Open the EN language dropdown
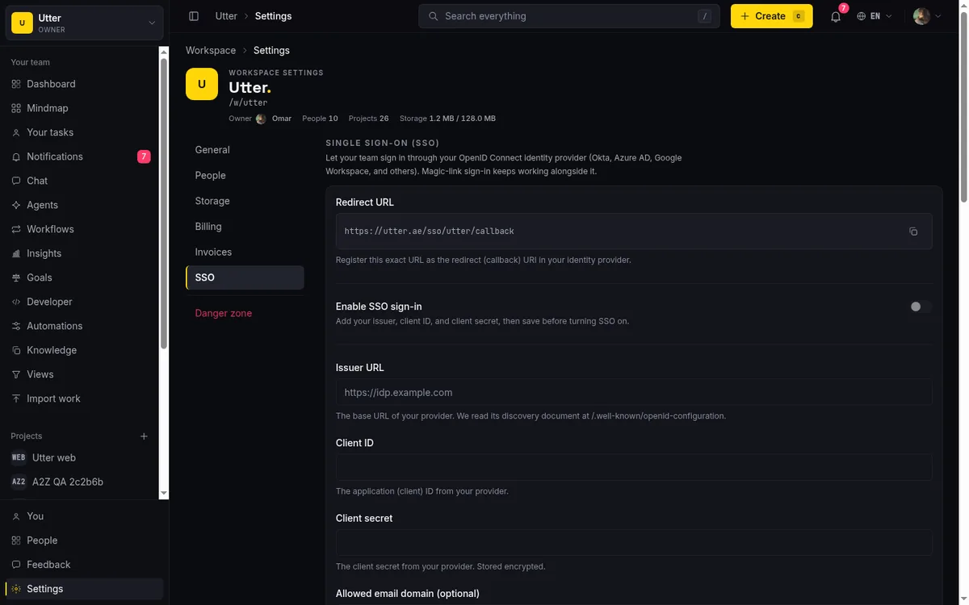This screenshot has height=605, width=969. (875, 16)
